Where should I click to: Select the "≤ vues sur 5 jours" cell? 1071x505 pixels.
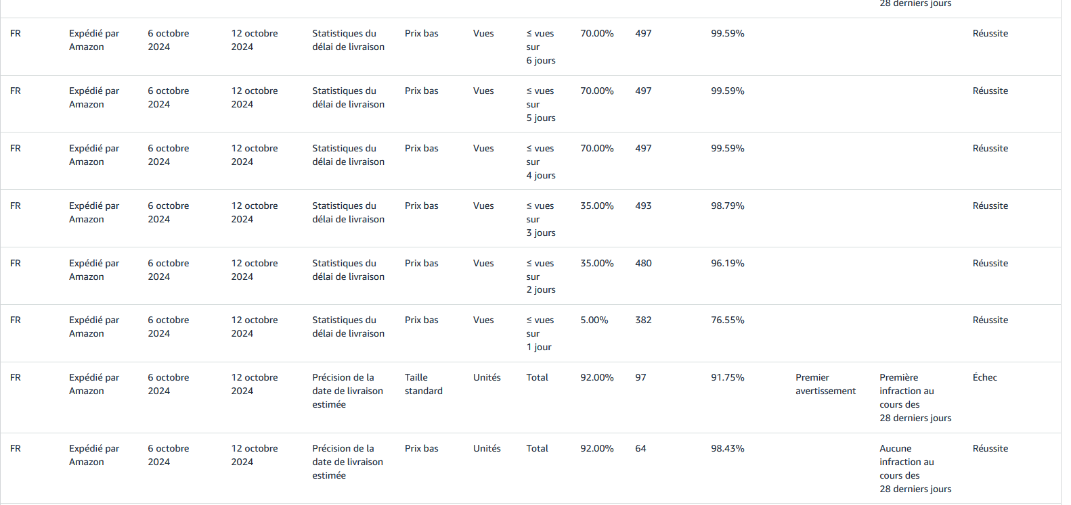pos(541,104)
